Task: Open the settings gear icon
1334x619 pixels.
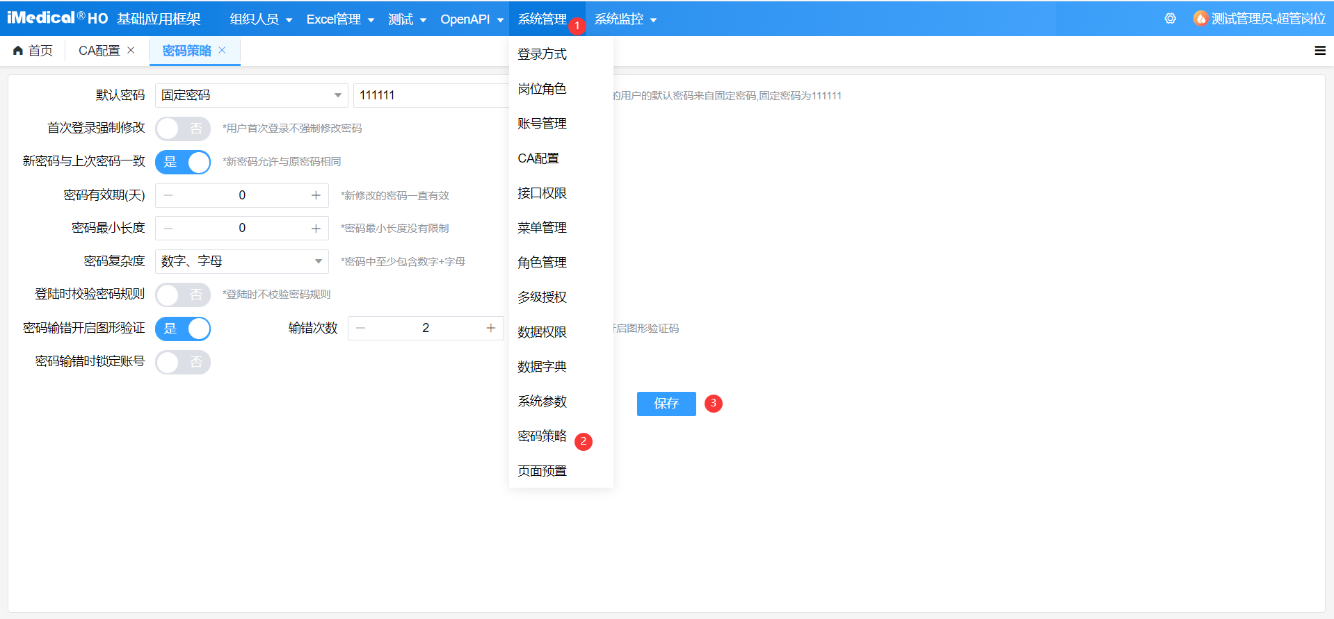Action: point(1171,19)
